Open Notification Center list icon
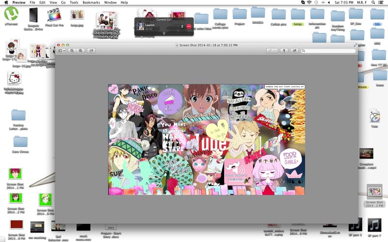This screenshot has height=242, width=388. pos(381,2)
